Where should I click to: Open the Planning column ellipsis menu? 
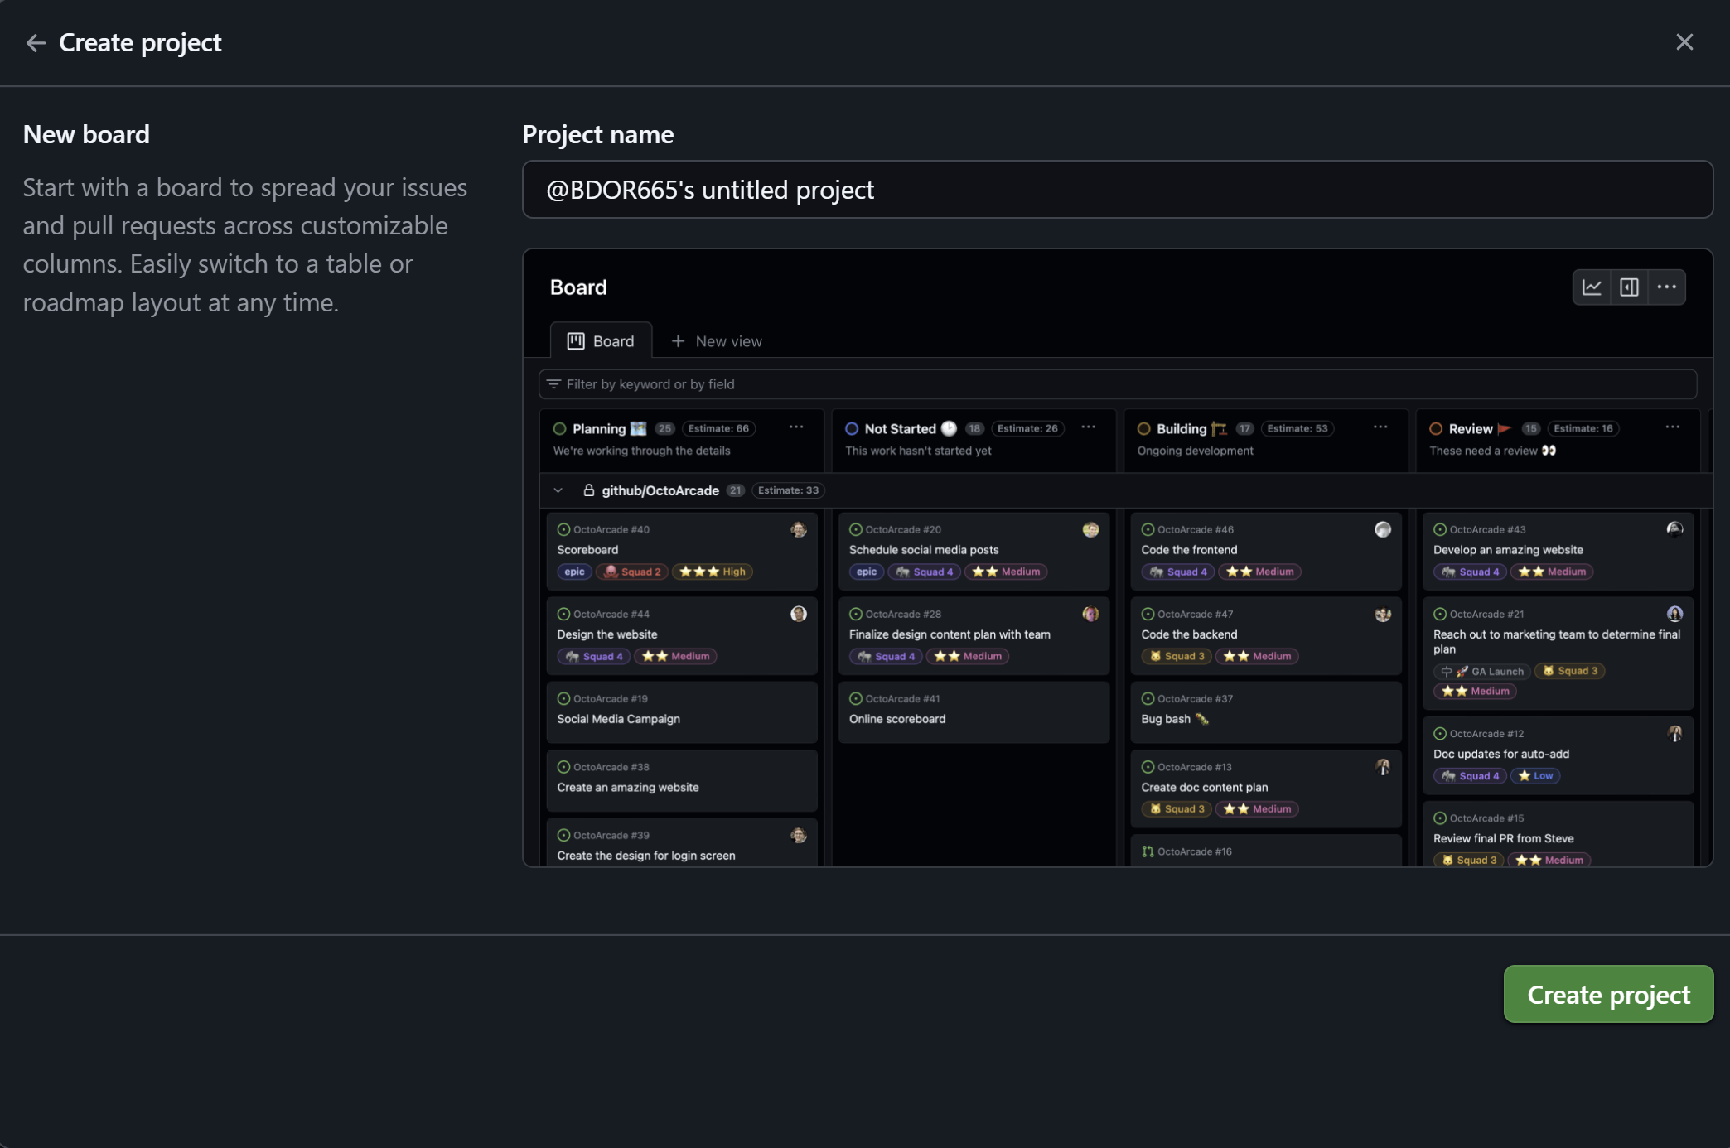pyautogui.click(x=796, y=427)
